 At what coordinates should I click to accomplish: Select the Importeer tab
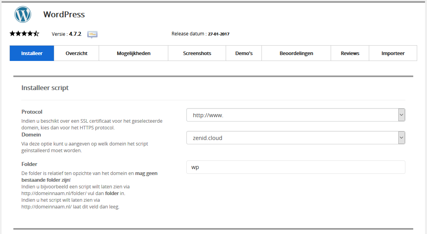(x=393, y=53)
